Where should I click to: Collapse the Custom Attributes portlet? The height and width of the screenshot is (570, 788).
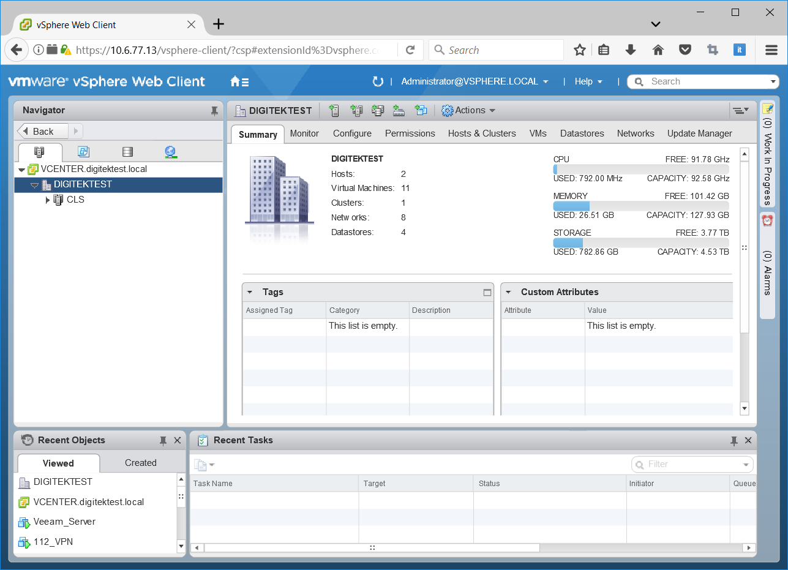coord(508,293)
